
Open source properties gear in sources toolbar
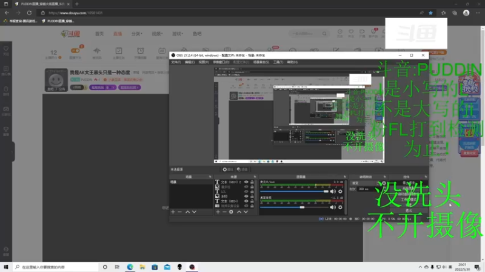(x=231, y=212)
